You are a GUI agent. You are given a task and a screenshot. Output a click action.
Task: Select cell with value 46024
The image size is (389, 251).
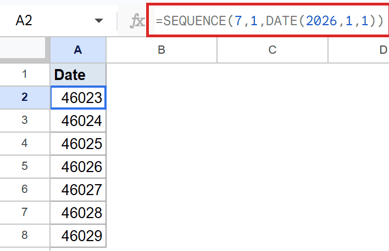click(x=78, y=121)
